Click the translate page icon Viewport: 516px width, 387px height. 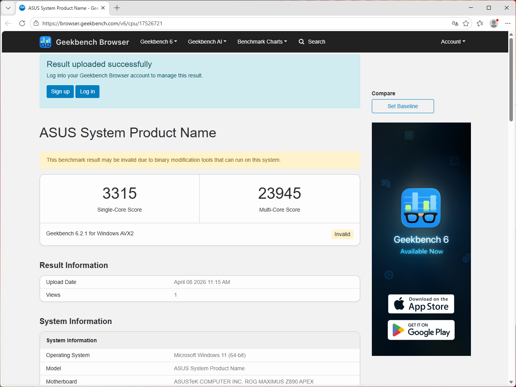pos(455,23)
